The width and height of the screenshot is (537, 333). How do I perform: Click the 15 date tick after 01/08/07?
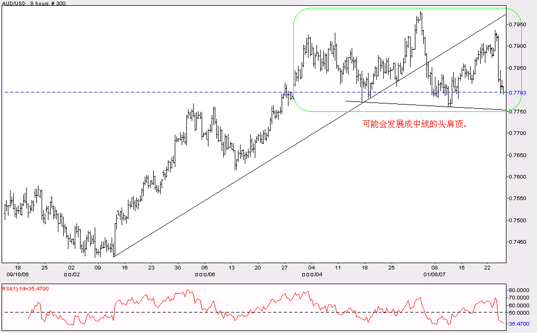tap(461, 267)
